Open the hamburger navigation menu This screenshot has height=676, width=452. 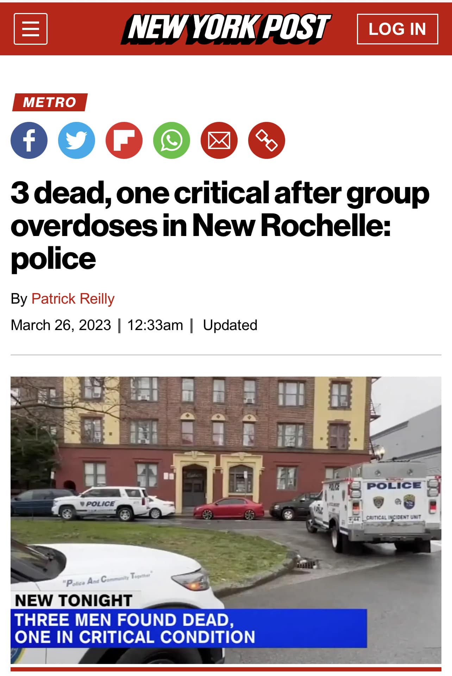31,29
